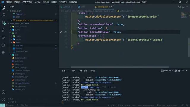Switch to the App.vue editor tab
The width and height of the screenshot is (190, 107).
[67, 7]
